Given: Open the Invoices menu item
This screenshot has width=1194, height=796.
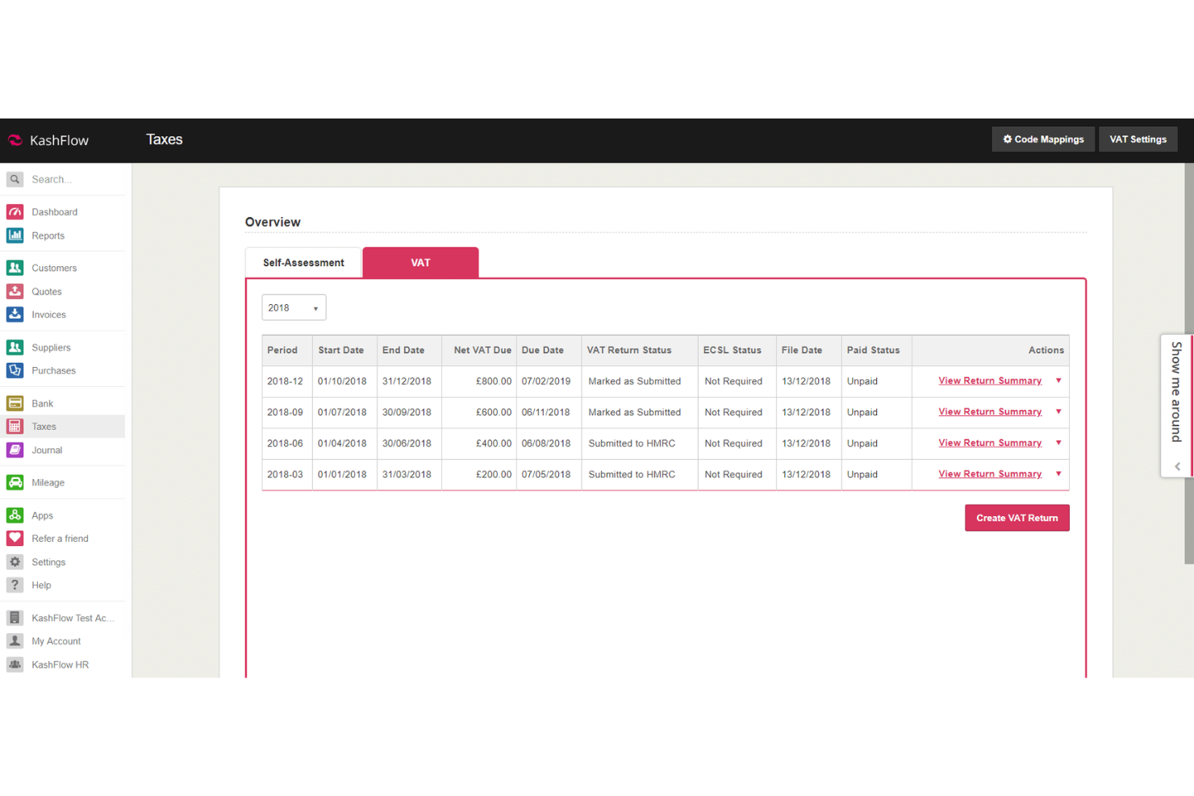Looking at the screenshot, I should [49, 315].
